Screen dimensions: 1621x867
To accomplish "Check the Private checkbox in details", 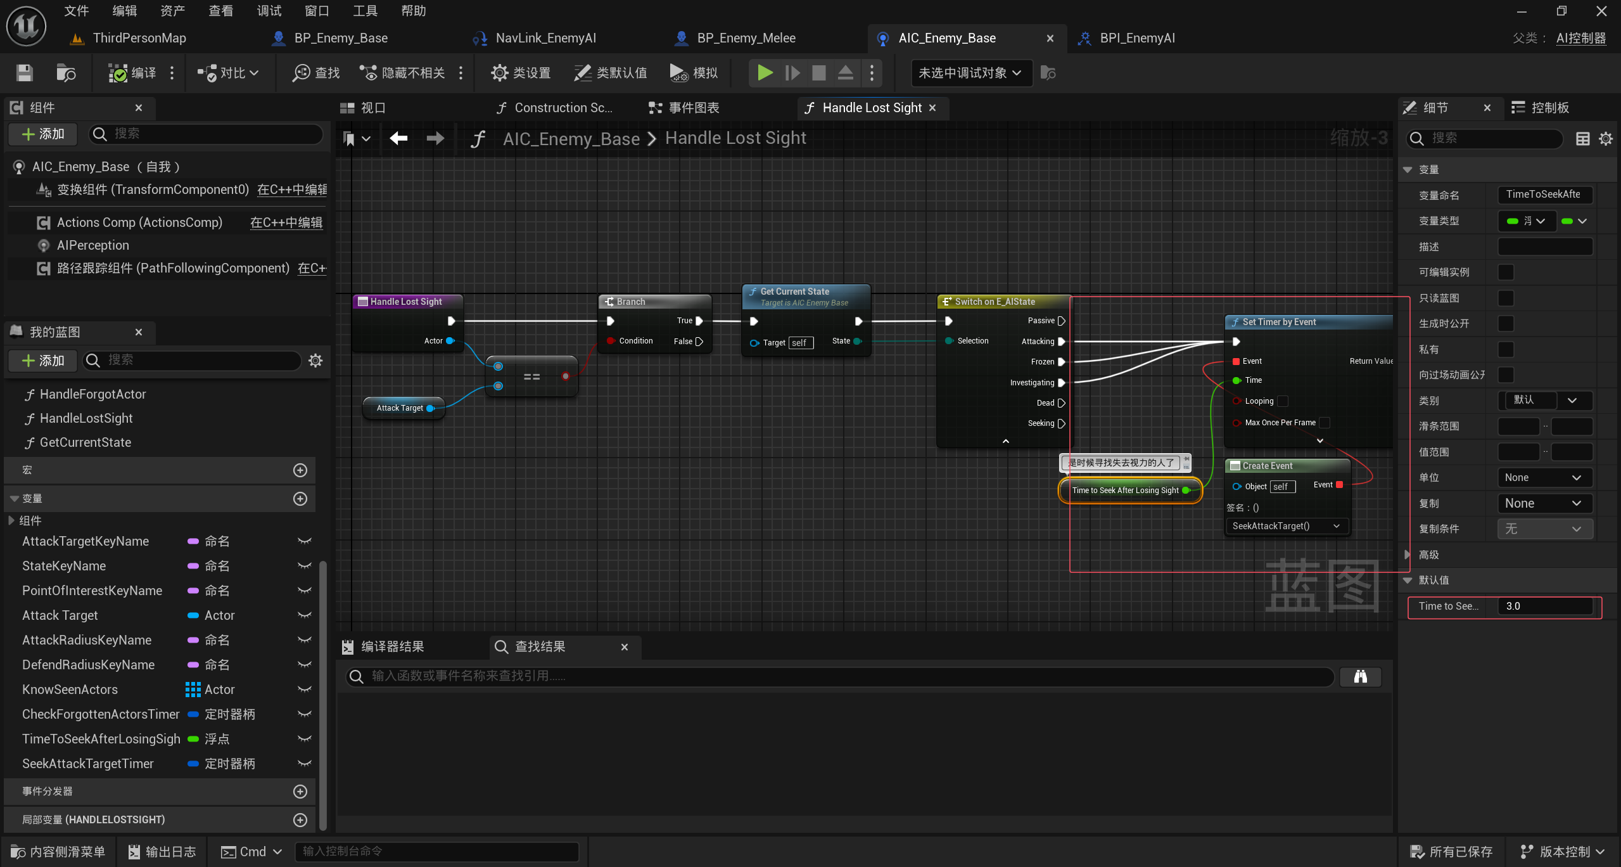I will (x=1505, y=349).
